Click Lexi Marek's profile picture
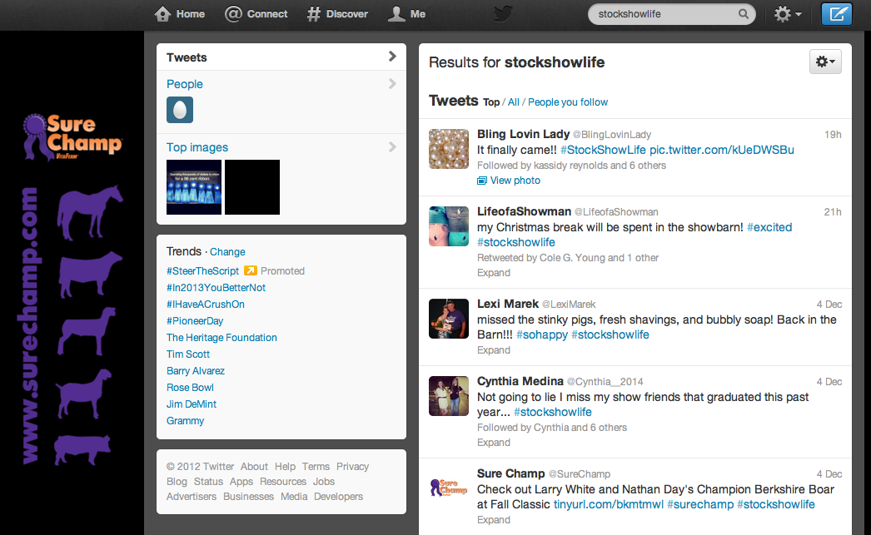 (449, 319)
